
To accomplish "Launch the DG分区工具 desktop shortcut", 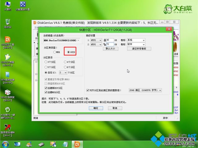I will (x=8, y=43).
